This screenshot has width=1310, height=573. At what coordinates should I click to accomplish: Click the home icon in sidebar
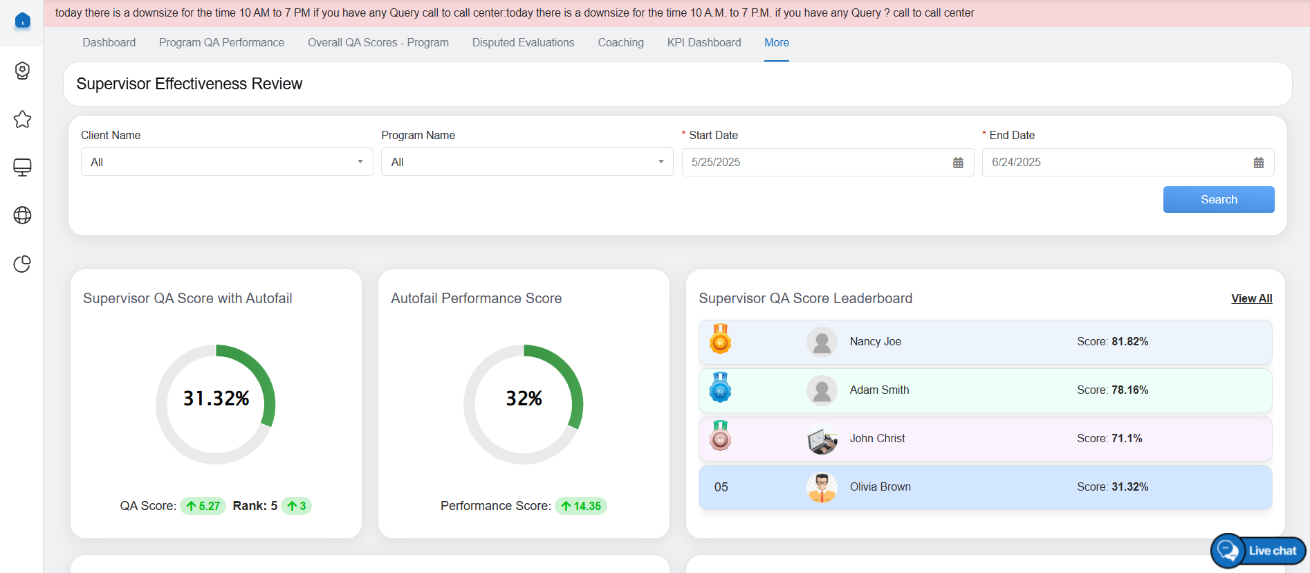tap(22, 21)
